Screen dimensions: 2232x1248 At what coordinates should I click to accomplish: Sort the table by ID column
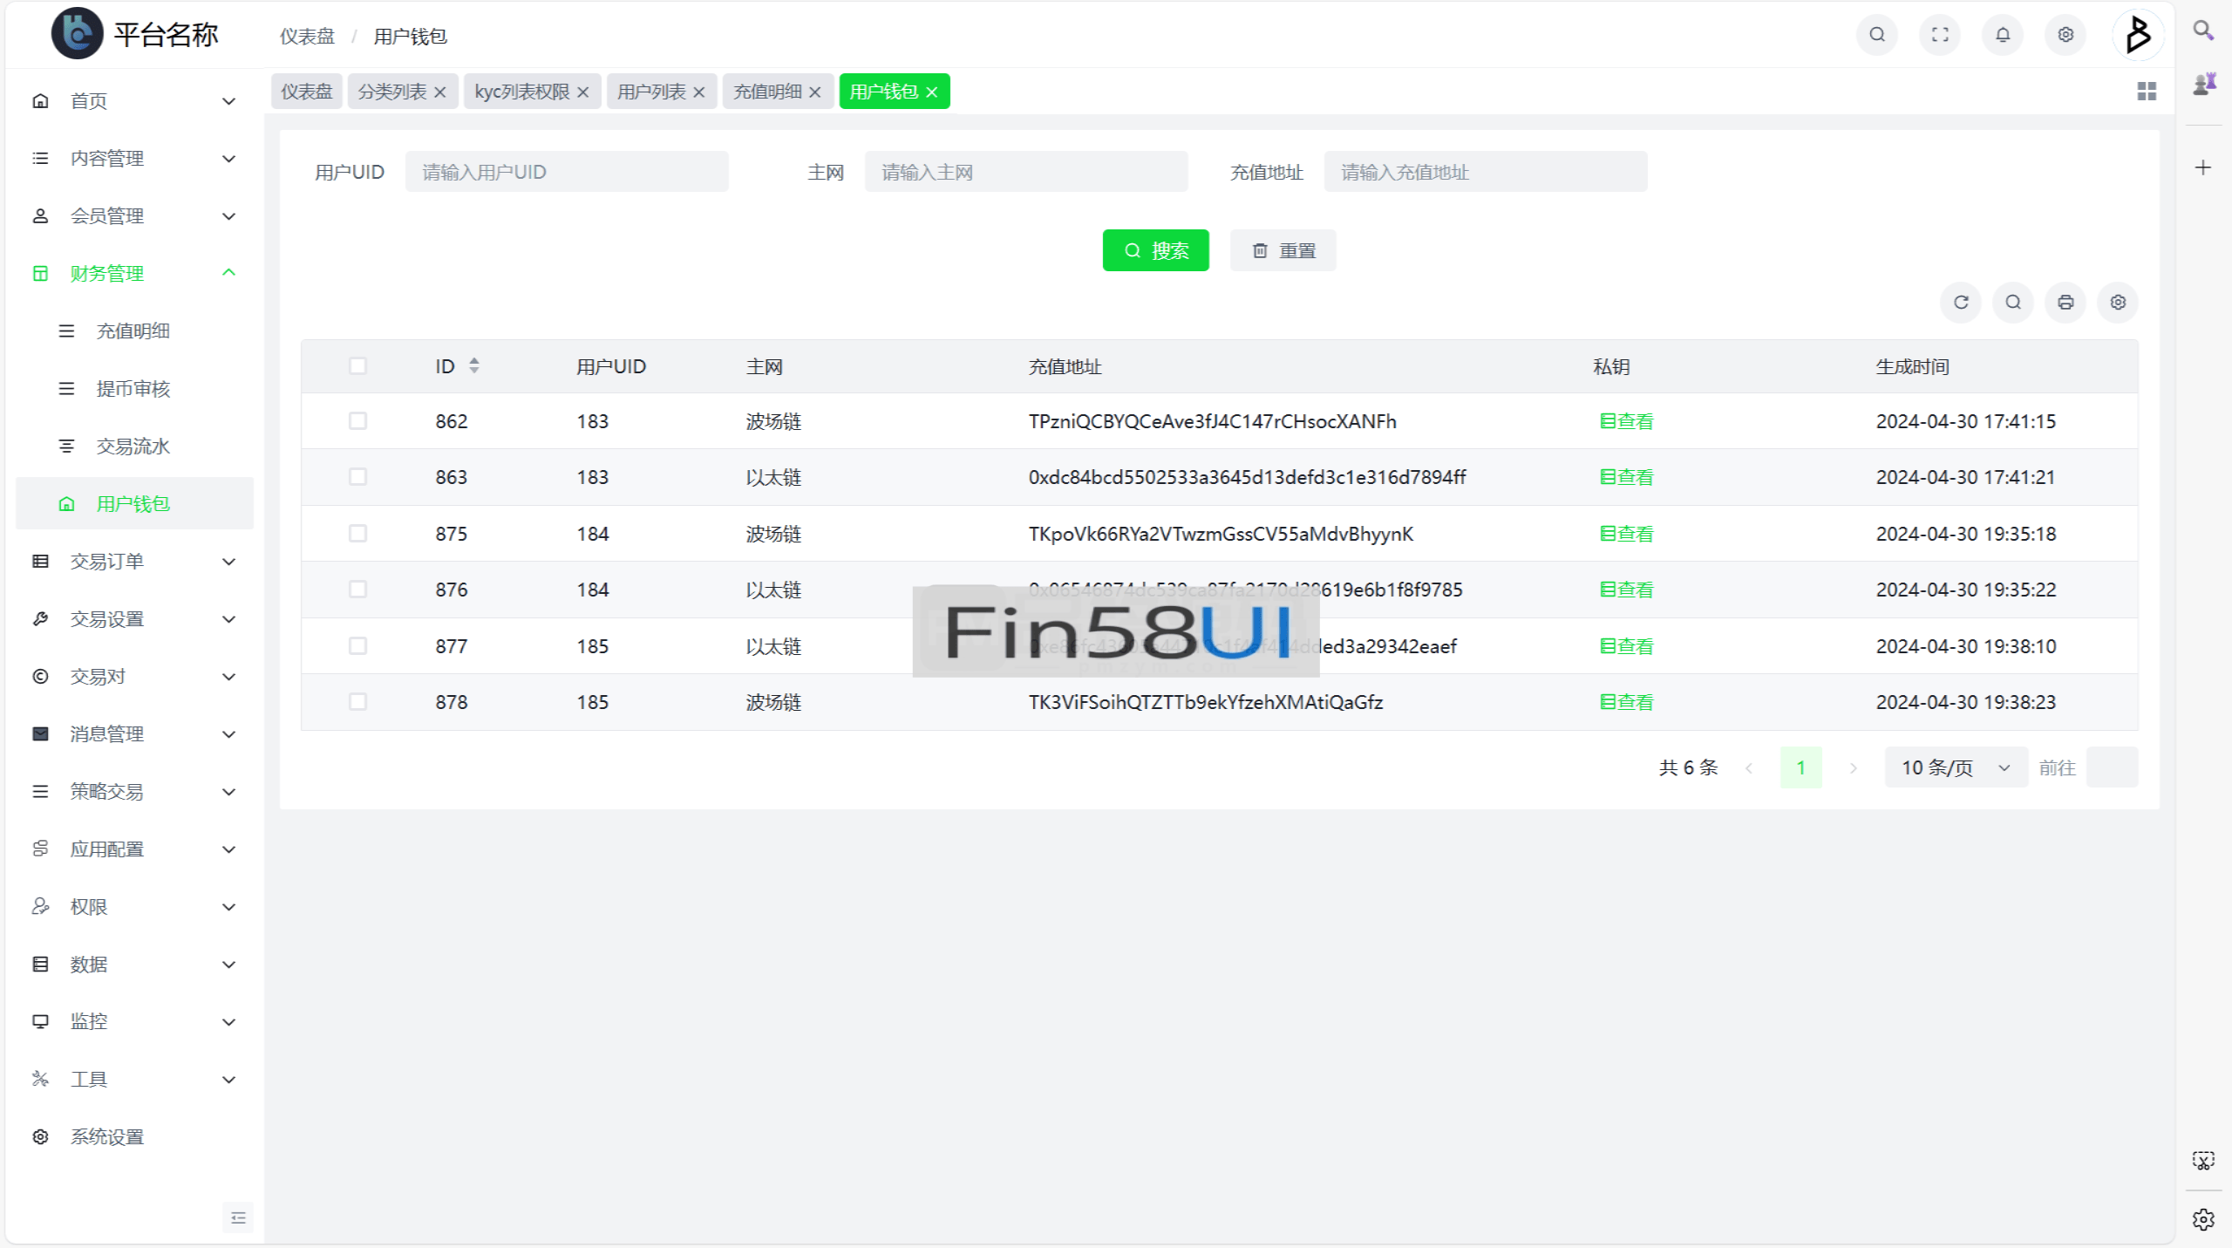(473, 366)
